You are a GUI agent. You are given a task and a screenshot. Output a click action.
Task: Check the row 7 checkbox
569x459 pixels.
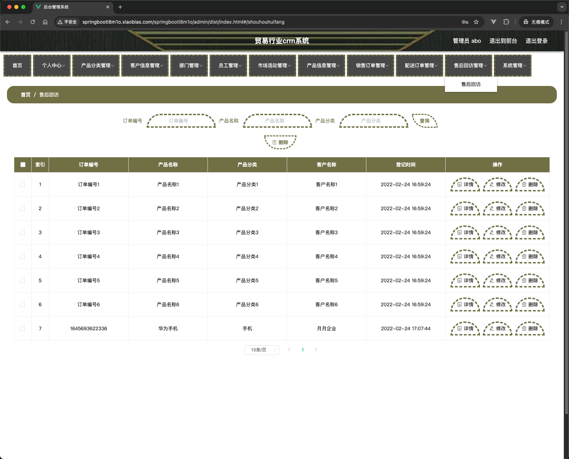[x=22, y=329]
